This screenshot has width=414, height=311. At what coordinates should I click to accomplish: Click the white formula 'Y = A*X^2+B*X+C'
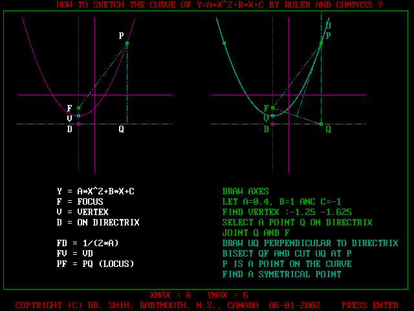pos(95,191)
